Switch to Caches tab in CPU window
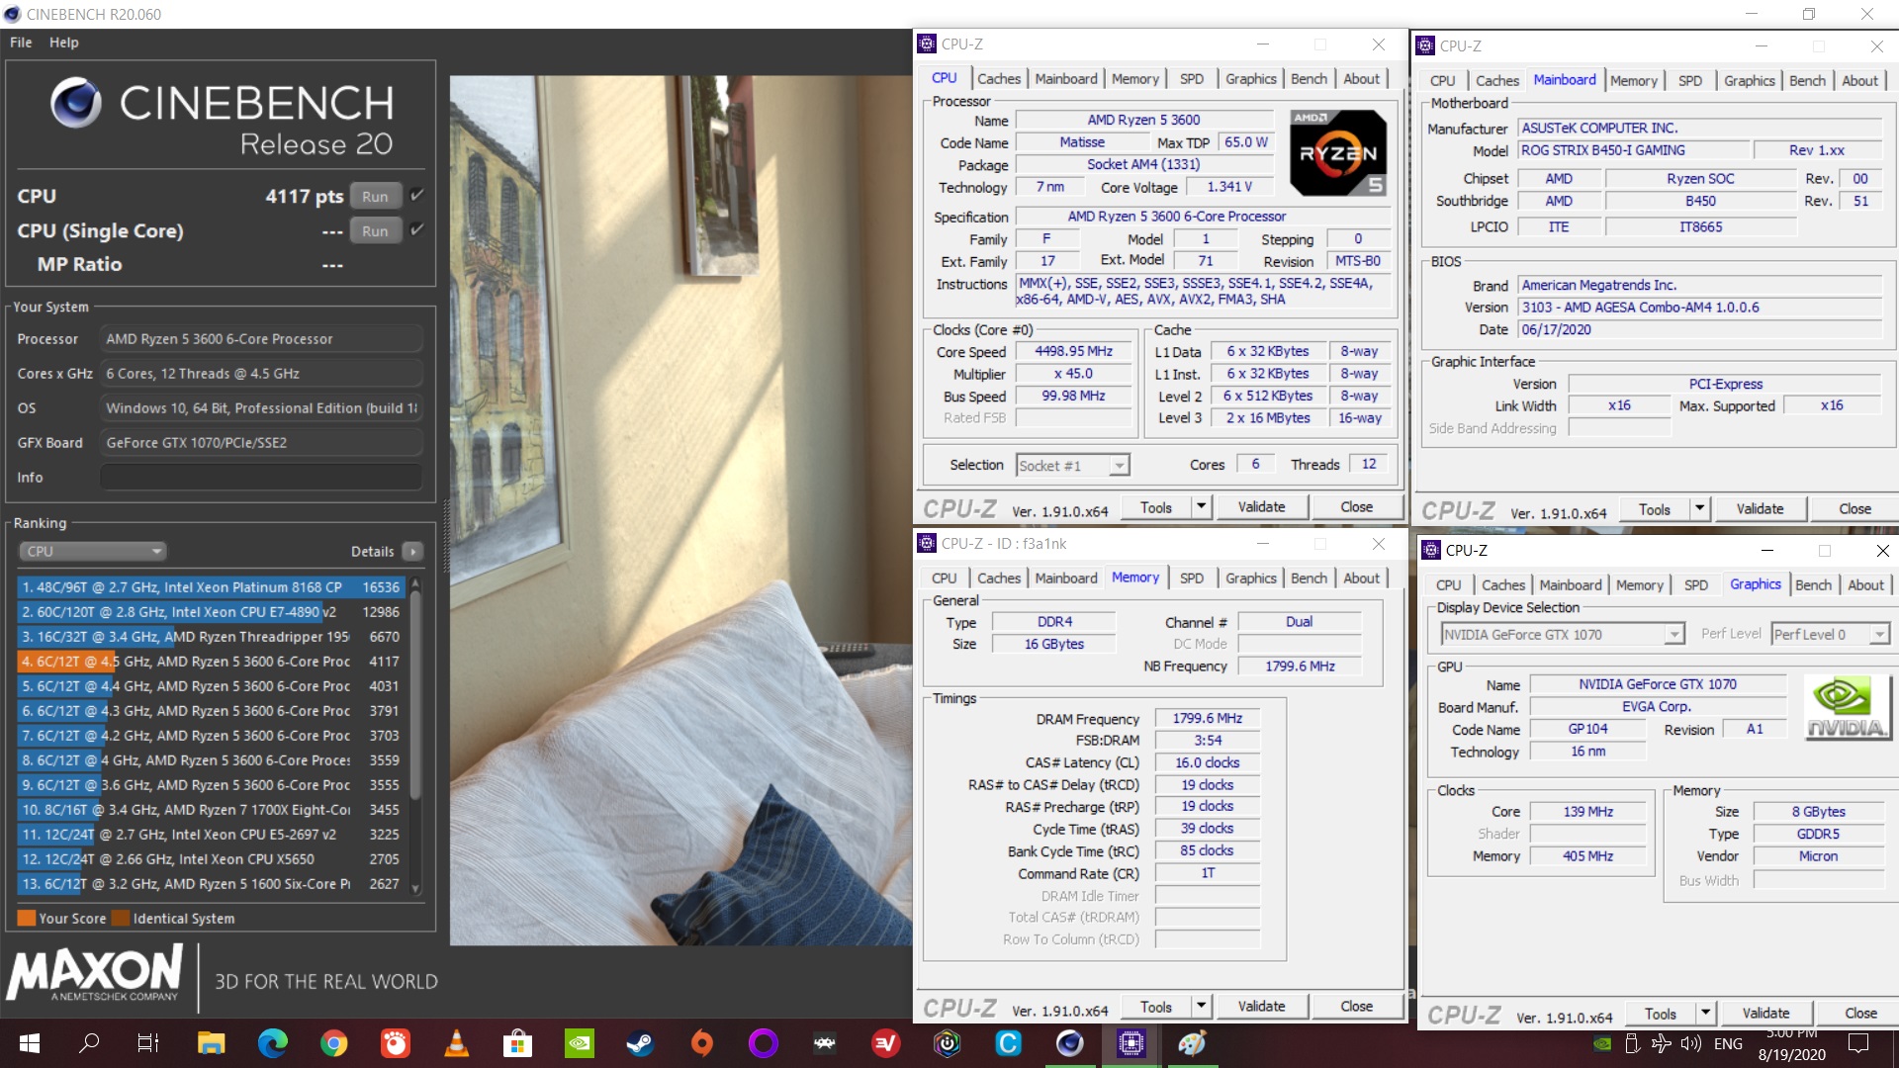 pyautogui.click(x=999, y=79)
